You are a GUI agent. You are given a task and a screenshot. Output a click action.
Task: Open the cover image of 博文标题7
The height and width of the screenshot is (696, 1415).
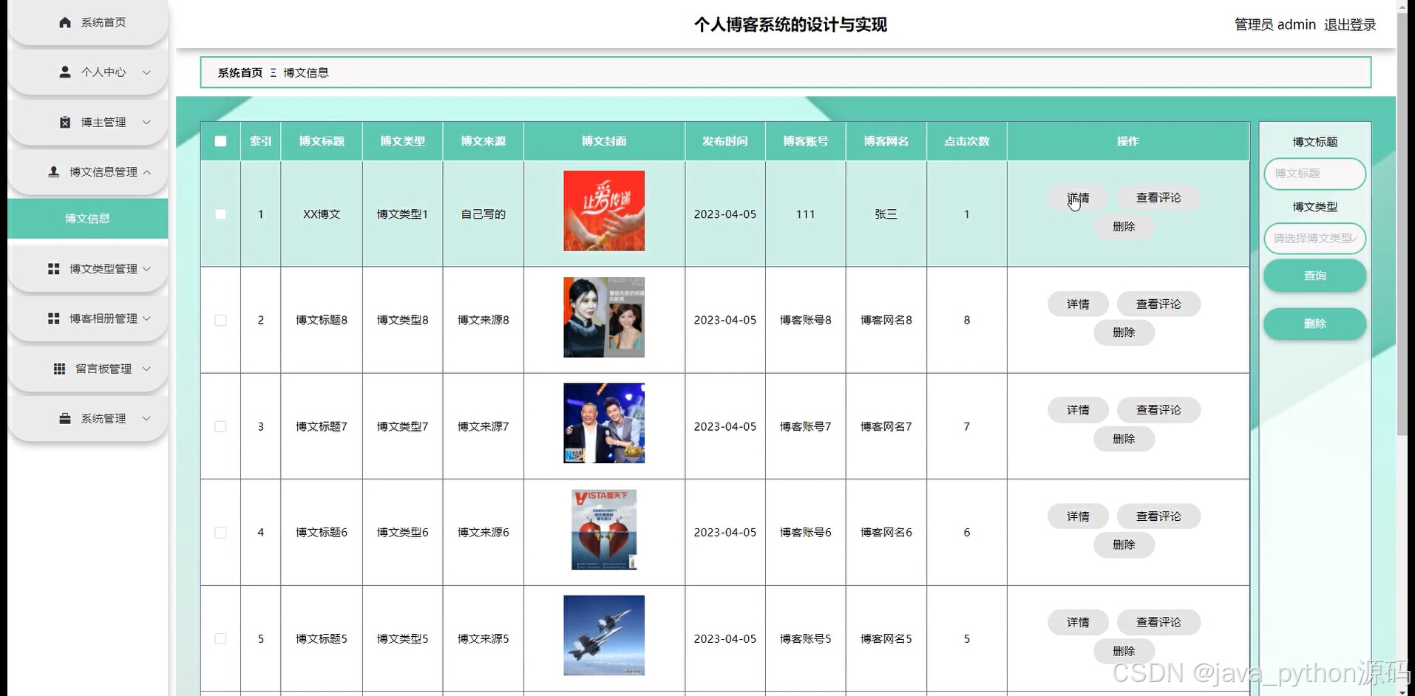(x=604, y=423)
